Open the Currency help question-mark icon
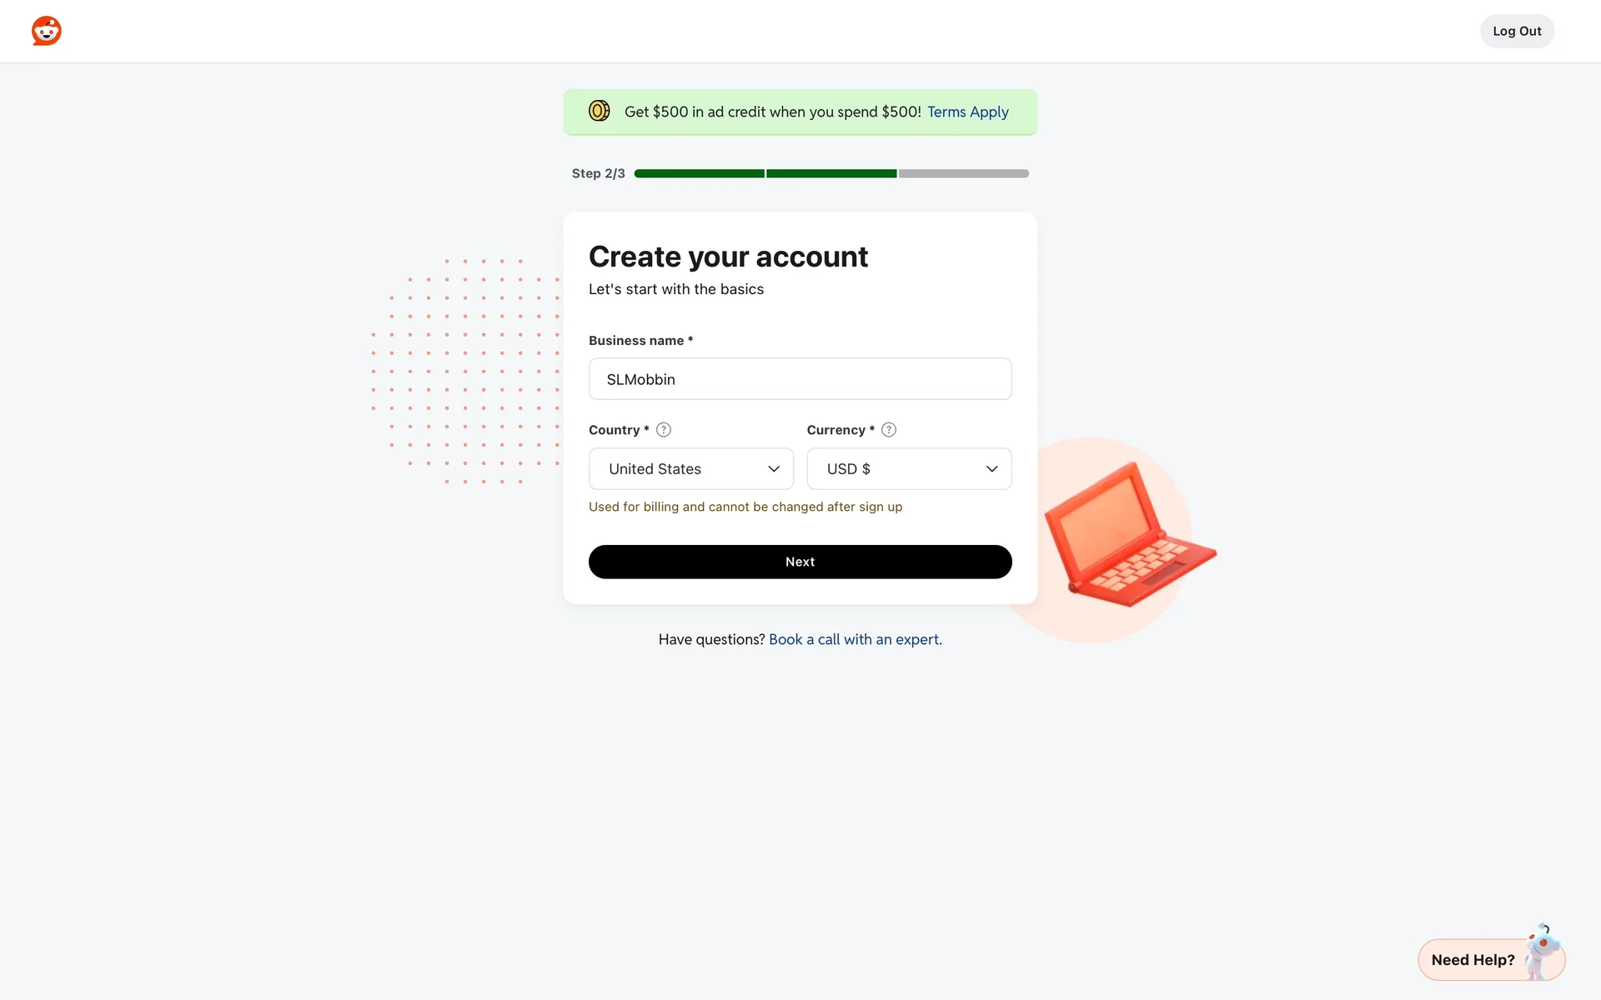This screenshot has height=1000, width=1601. (x=889, y=430)
